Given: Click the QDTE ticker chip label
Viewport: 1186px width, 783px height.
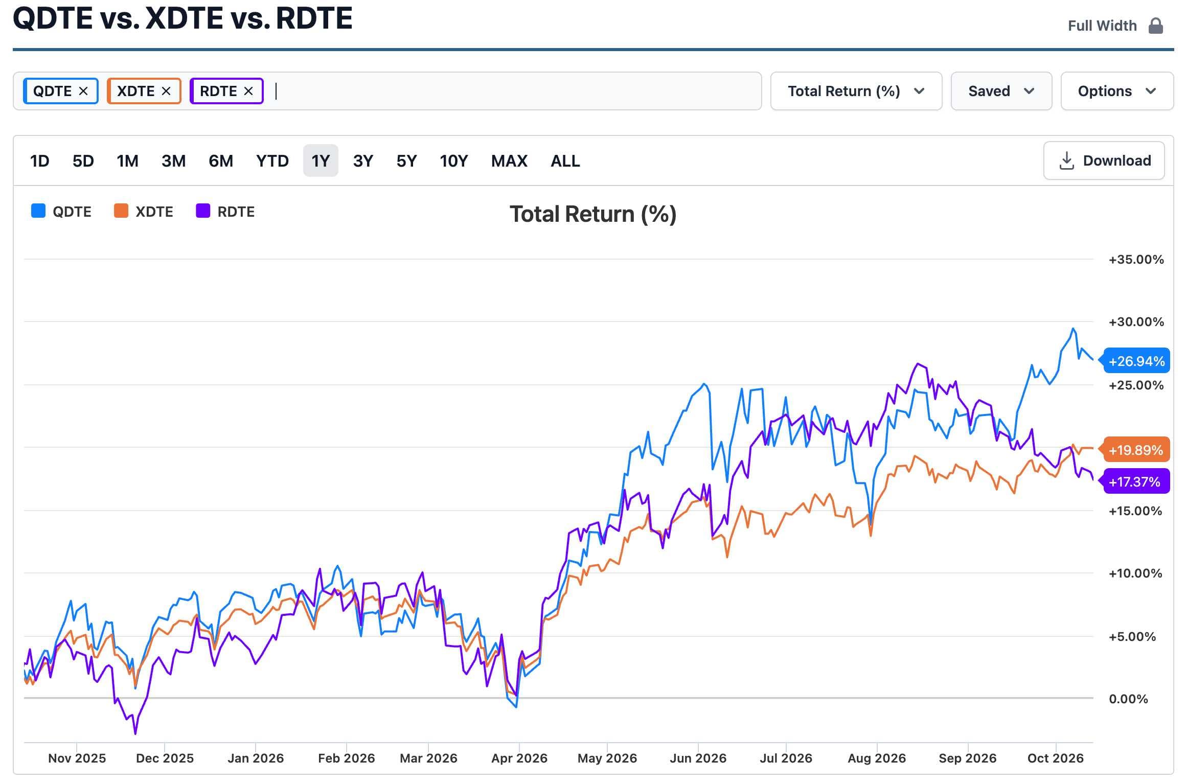Looking at the screenshot, I should (52, 91).
